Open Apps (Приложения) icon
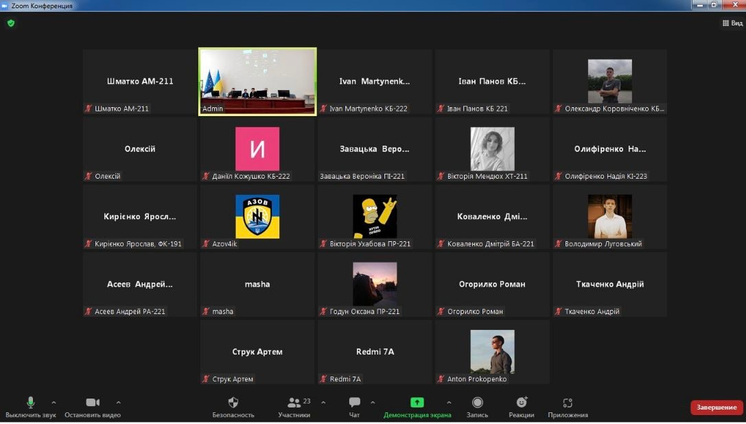 tap(567, 403)
